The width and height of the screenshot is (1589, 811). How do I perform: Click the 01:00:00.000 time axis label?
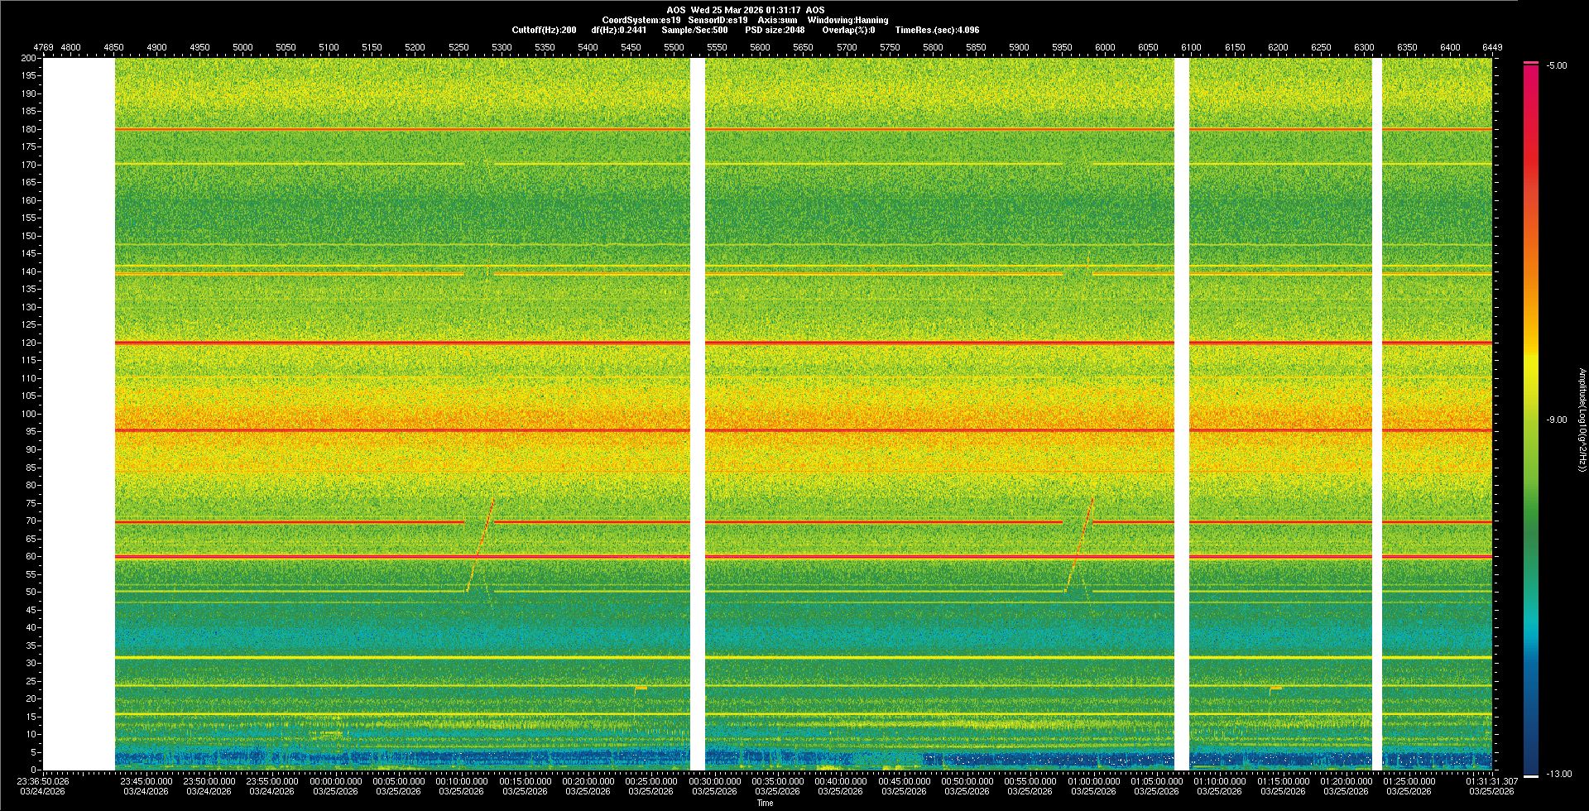pos(1093,781)
